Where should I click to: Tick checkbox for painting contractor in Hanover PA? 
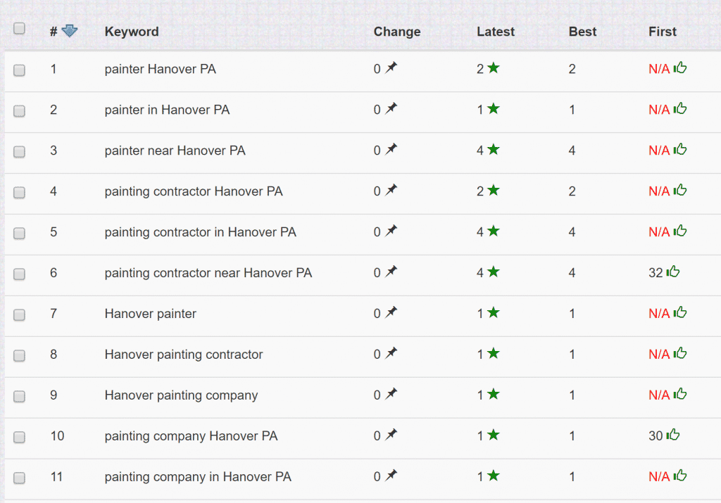pyautogui.click(x=20, y=233)
